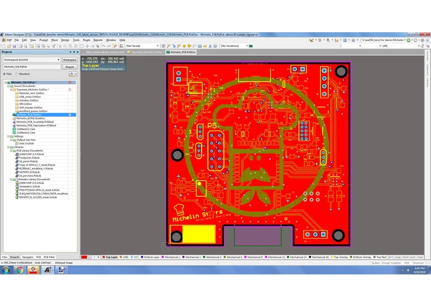Image resolution: width=431 pixels, height=306 pixels.
Task: Click the Place Arc icon
Action: [194, 46]
